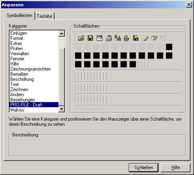Click the pencil icon with curved arrow
This screenshot has width=194, height=175.
click(x=154, y=38)
